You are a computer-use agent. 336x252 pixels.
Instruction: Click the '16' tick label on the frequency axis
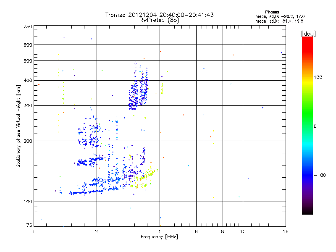[286, 231]
